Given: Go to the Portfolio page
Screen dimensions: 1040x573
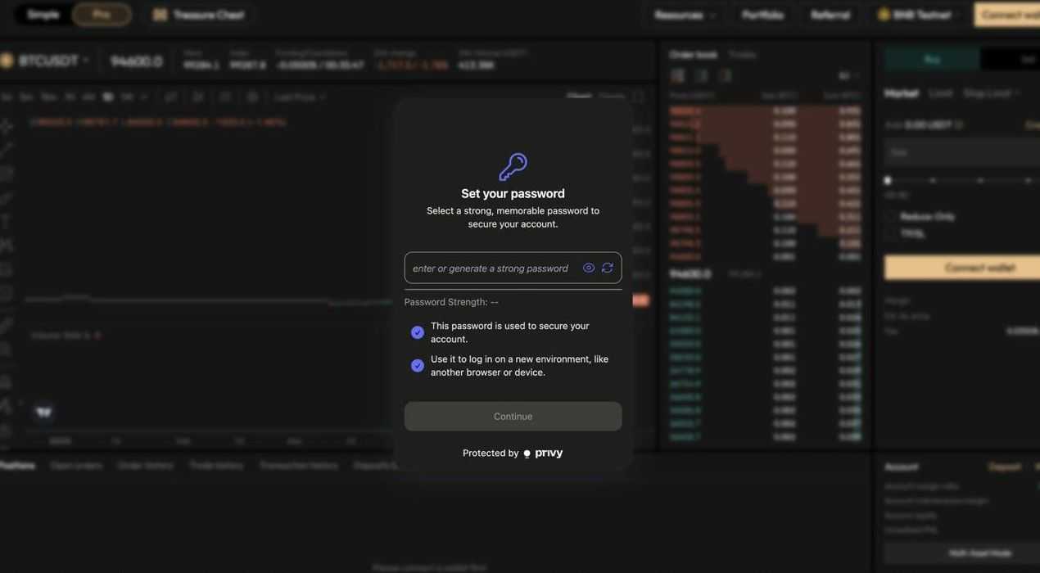Looking at the screenshot, I should pyautogui.click(x=762, y=15).
